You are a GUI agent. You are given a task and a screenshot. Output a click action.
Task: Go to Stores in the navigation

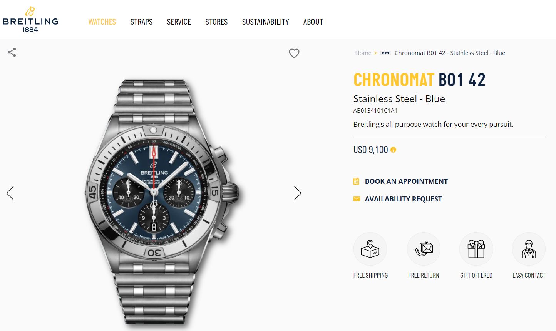click(x=216, y=22)
